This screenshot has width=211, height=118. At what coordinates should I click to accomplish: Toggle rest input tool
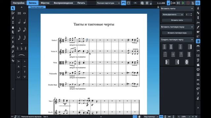13,42
